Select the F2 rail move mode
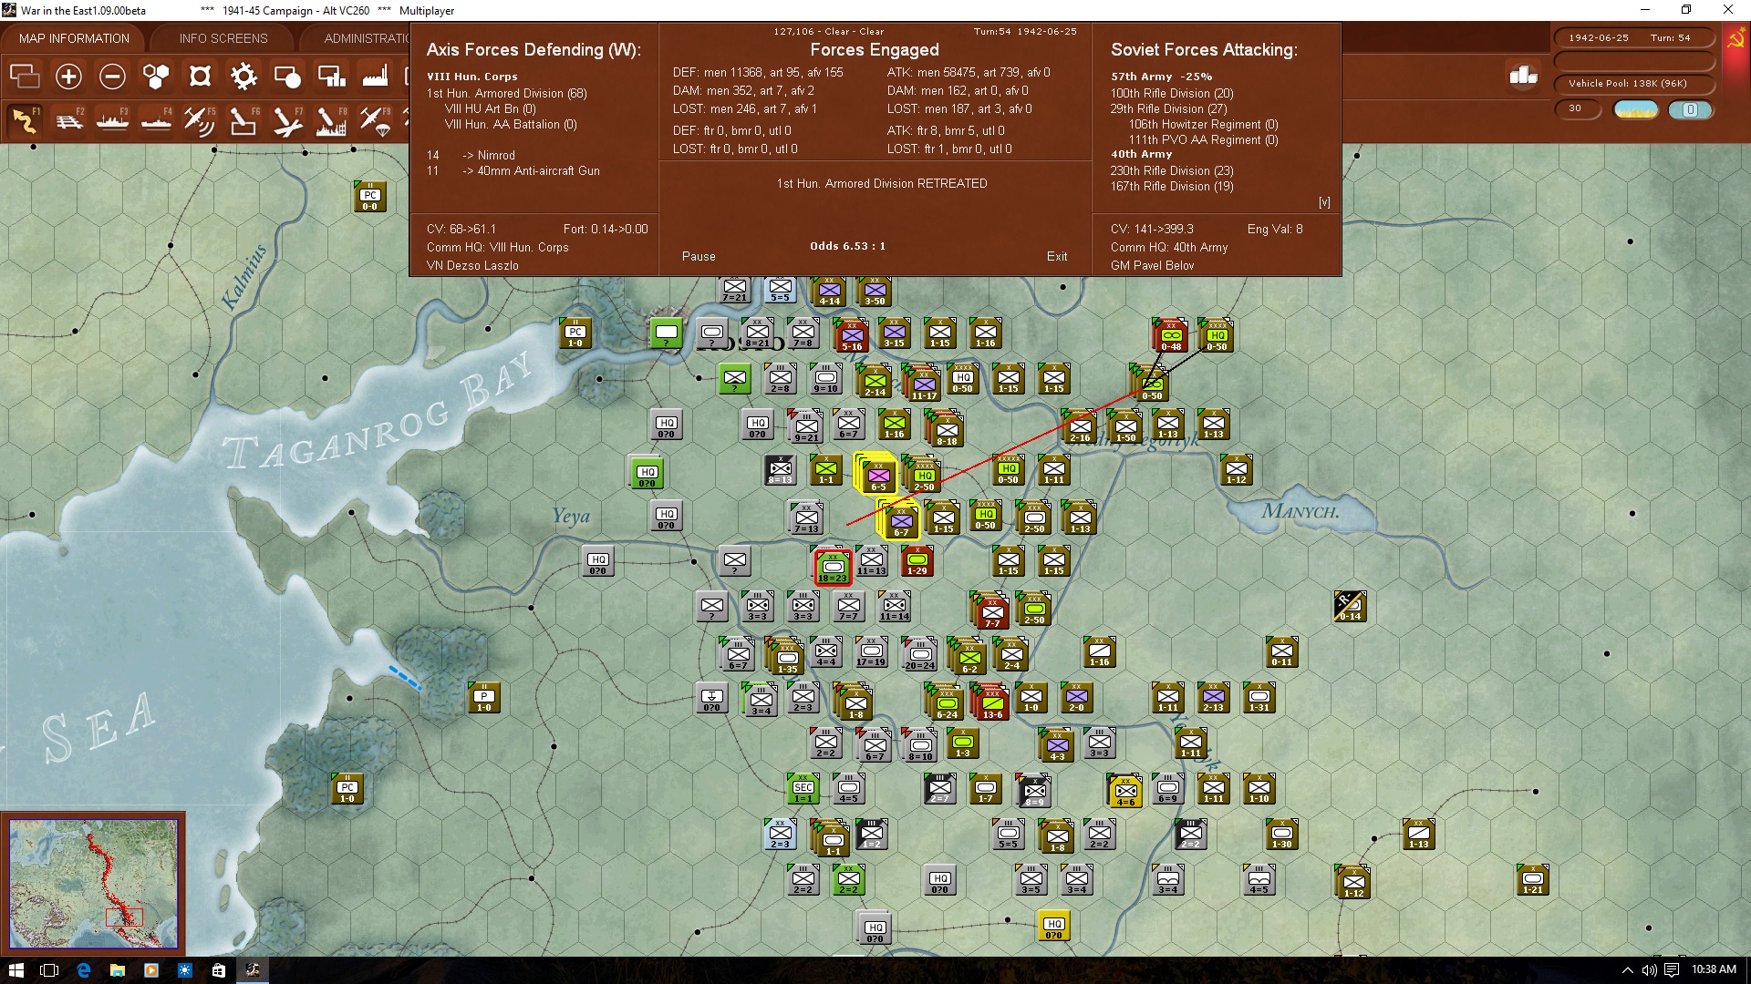The height and width of the screenshot is (984, 1751). (x=68, y=120)
